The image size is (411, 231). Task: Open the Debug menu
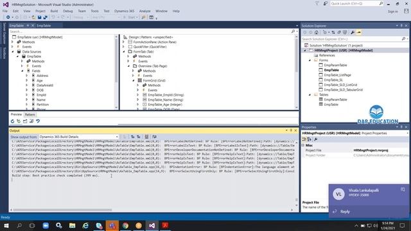(x=67, y=11)
